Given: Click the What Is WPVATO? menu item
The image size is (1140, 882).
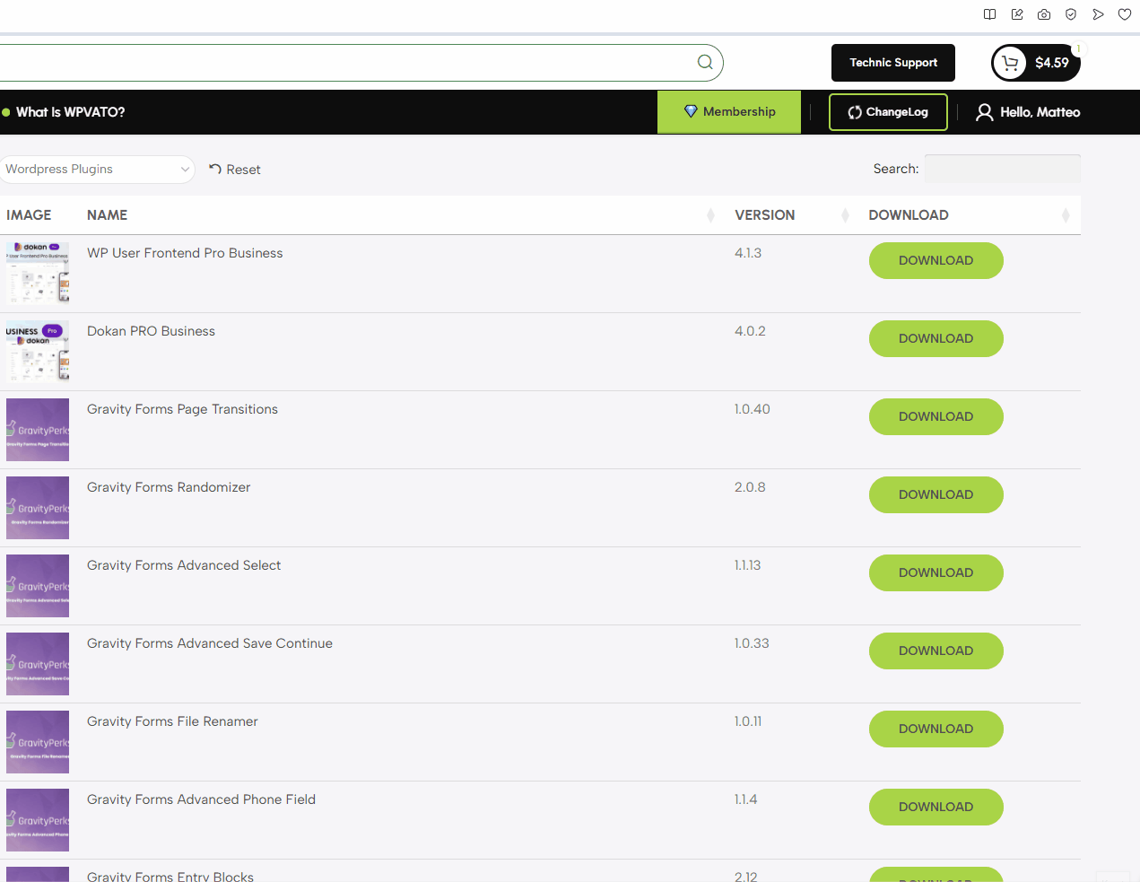Looking at the screenshot, I should (70, 112).
